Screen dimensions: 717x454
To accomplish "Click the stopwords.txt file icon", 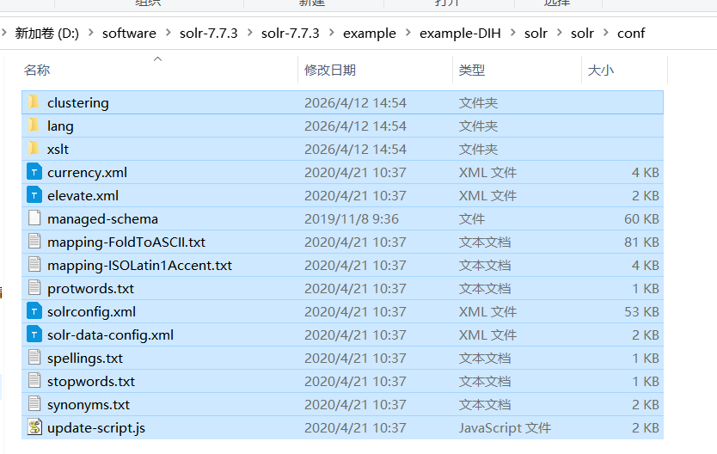I will [34, 381].
